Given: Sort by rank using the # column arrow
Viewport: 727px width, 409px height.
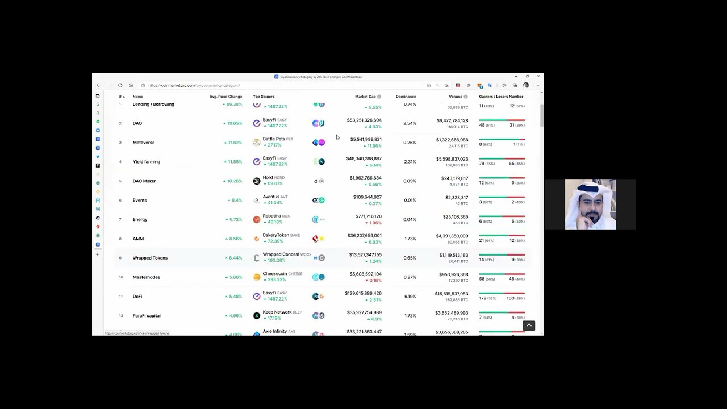Looking at the screenshot, I should (122, 97).
